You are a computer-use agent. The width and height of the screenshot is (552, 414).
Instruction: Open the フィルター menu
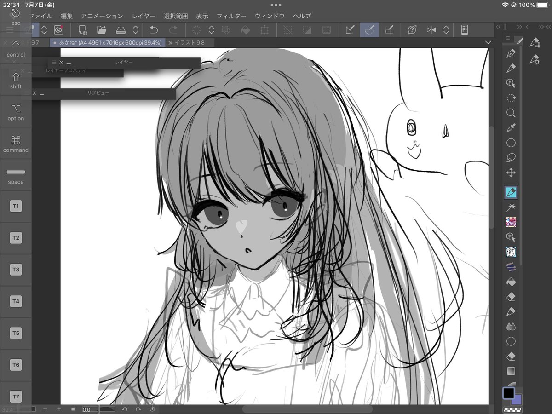coord(231,16)
